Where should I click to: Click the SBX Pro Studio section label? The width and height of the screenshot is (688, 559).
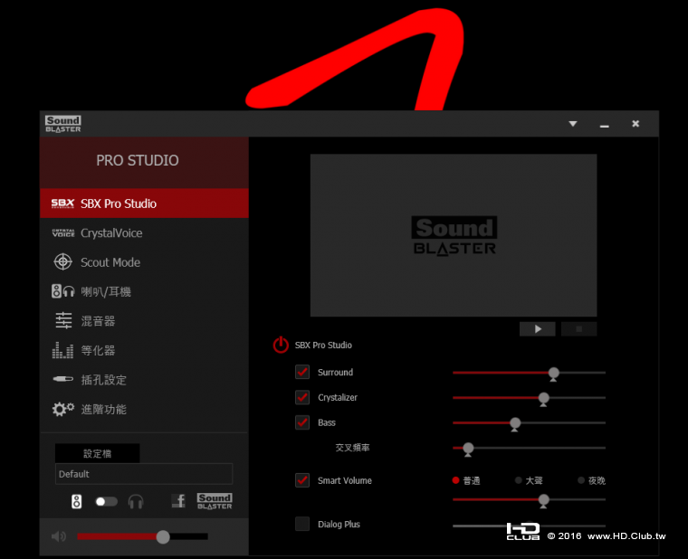tap(323, 345)
